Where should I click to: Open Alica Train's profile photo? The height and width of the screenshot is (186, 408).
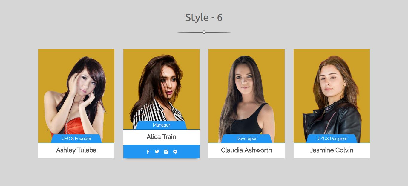(x=161, y=86)
